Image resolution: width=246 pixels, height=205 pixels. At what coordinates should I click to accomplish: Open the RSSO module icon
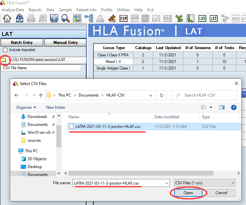click(x=236, y=19)
